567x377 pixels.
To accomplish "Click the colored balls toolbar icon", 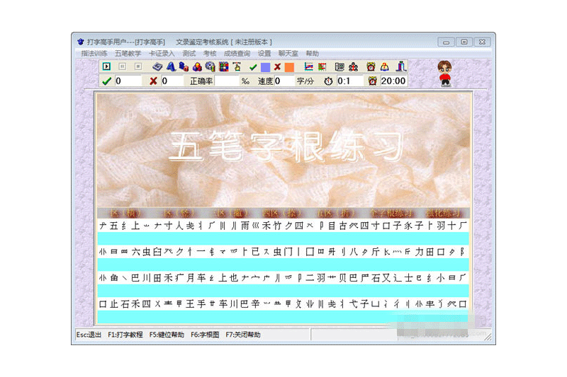I will (197, 66).
